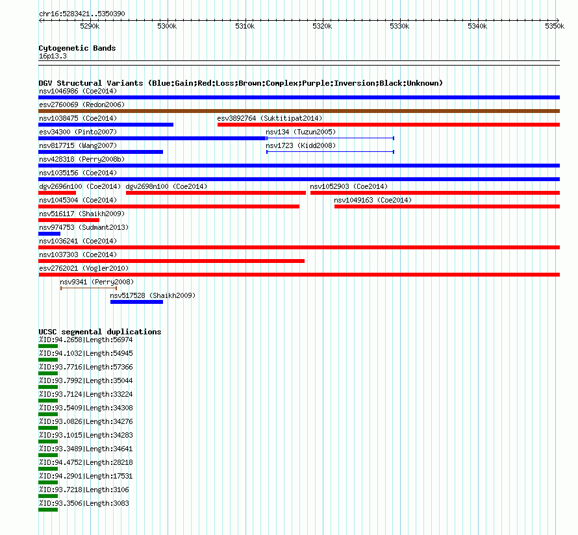Image resolution: width=578 pixels, height=535 pixels.
Task: Click the nsv9341 thin brown interval line
Action: pos(88,288)
